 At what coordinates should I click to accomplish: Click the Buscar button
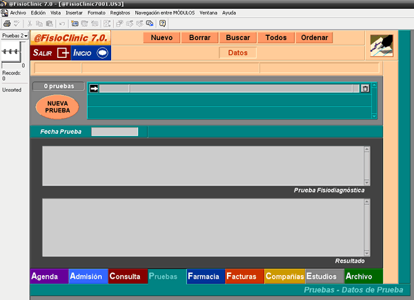237,37
